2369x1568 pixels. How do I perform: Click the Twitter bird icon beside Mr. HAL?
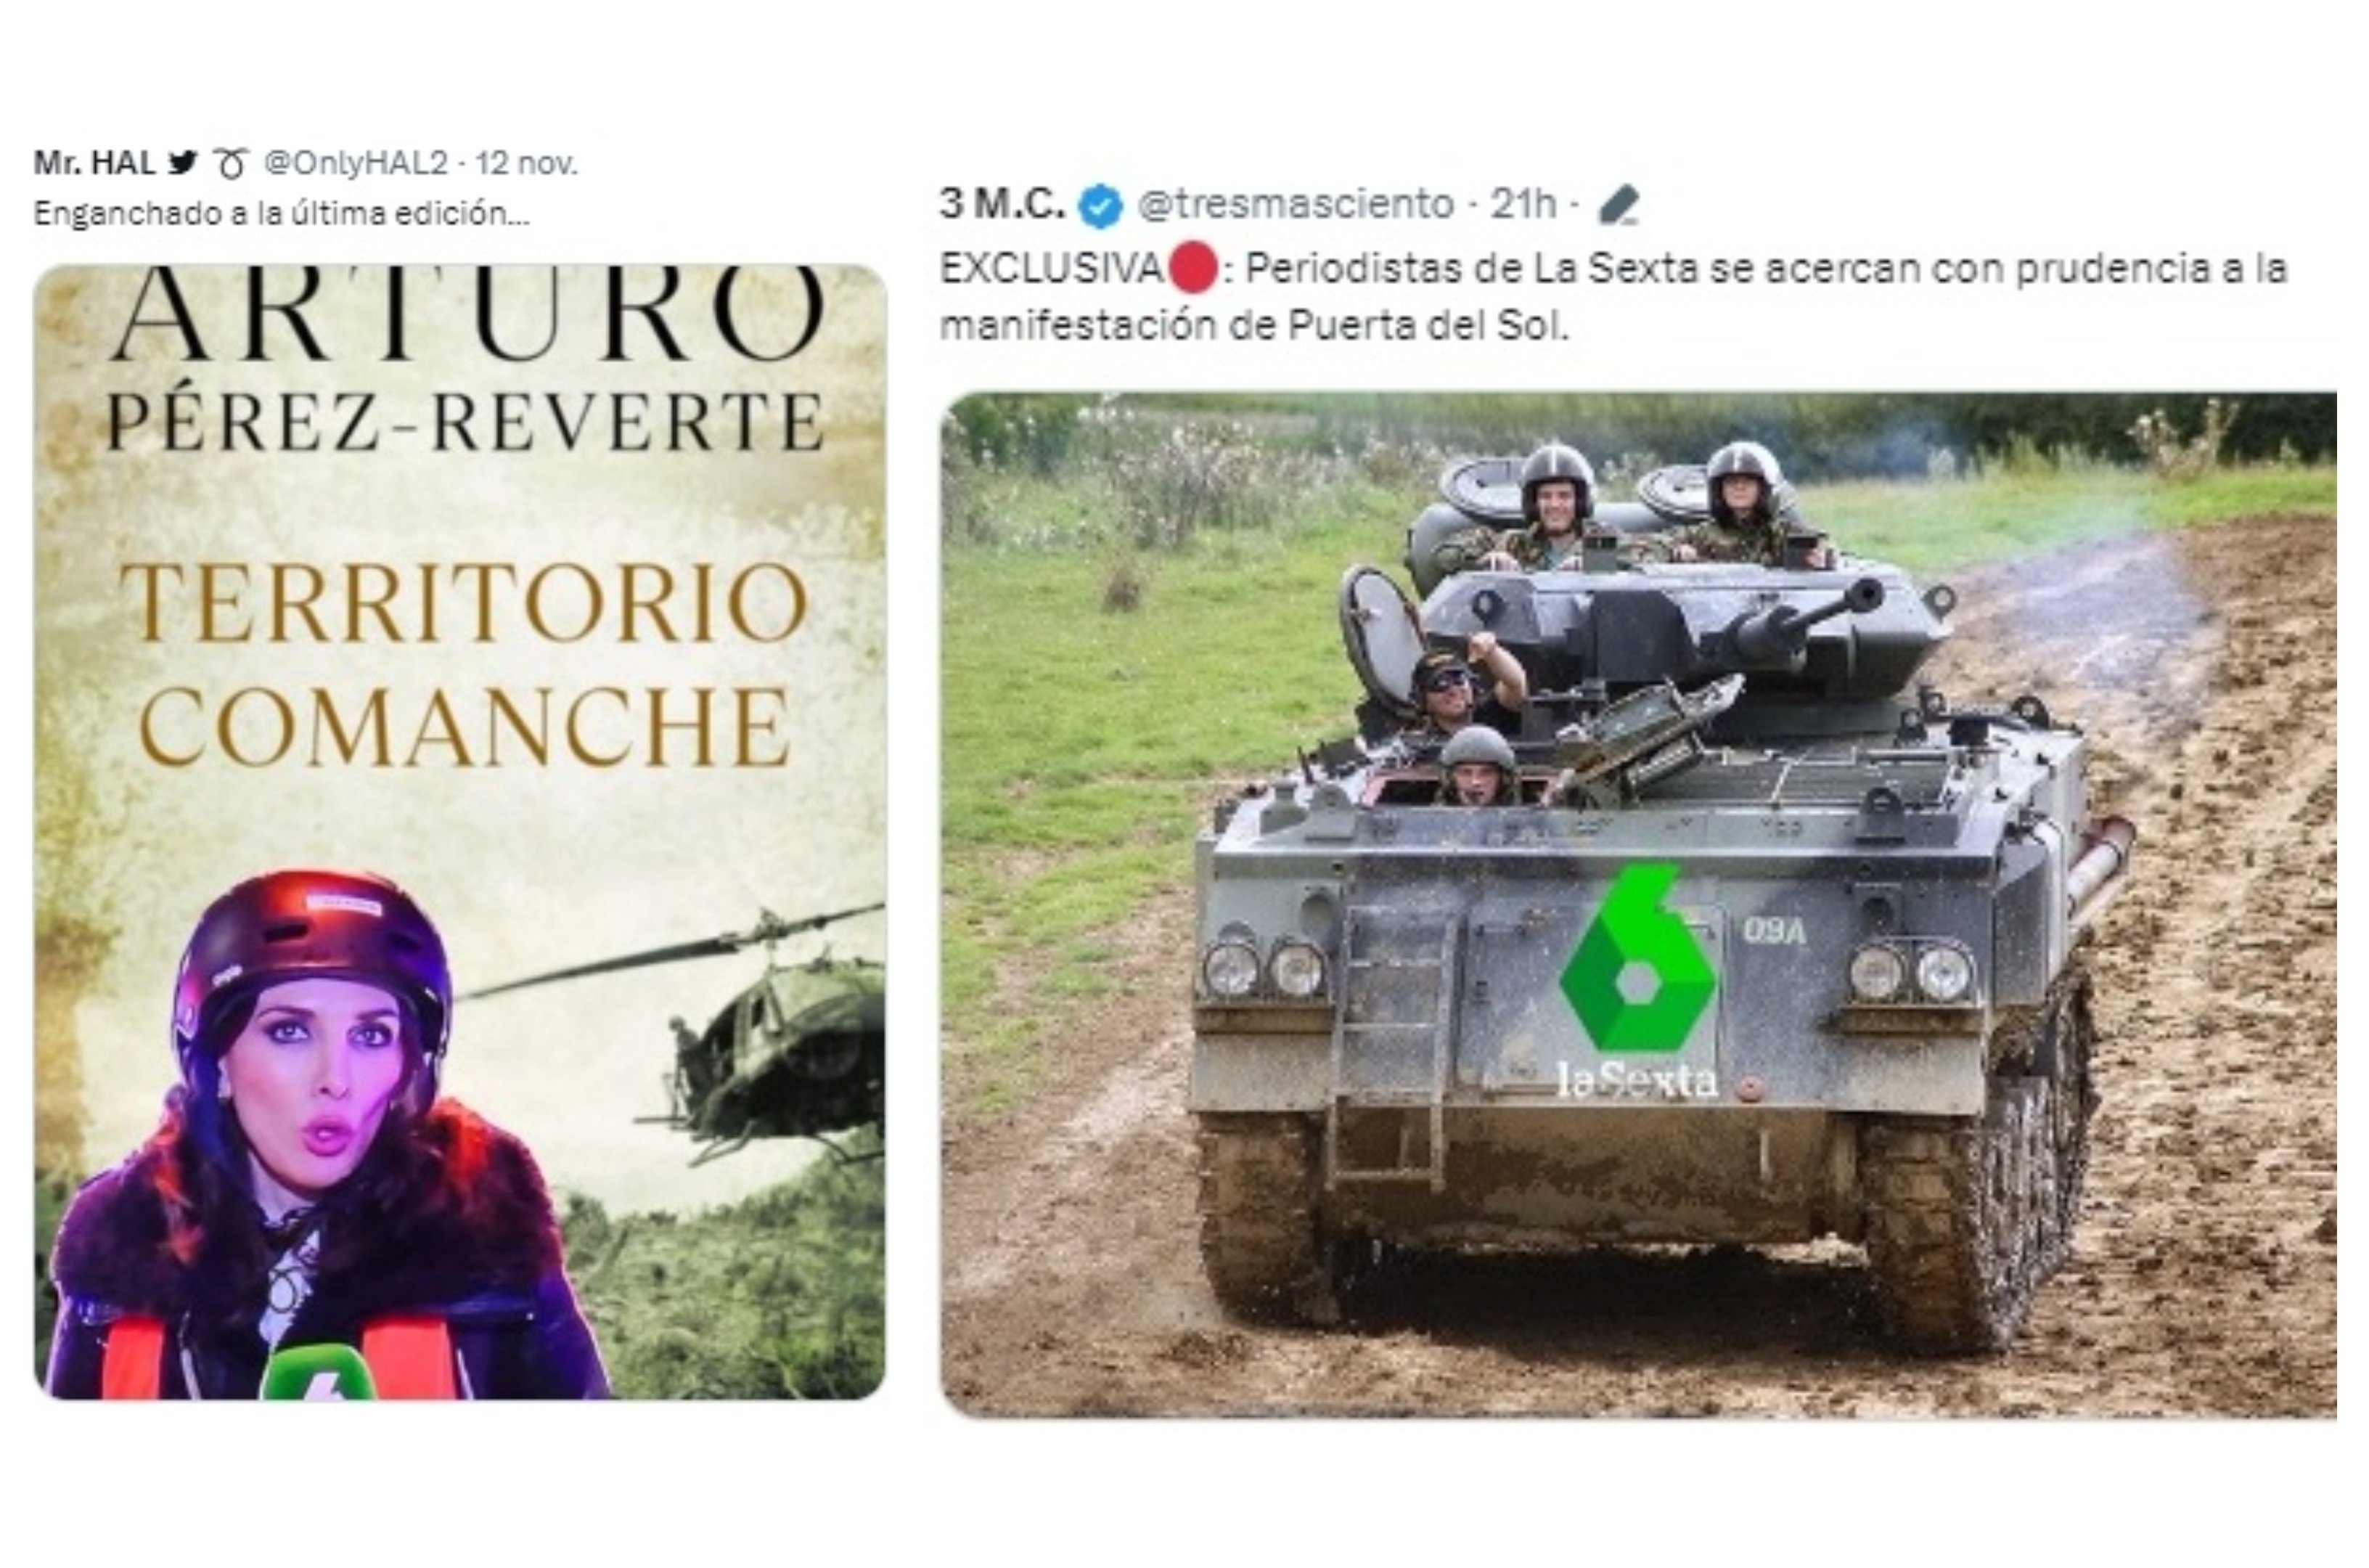(183, 162)
